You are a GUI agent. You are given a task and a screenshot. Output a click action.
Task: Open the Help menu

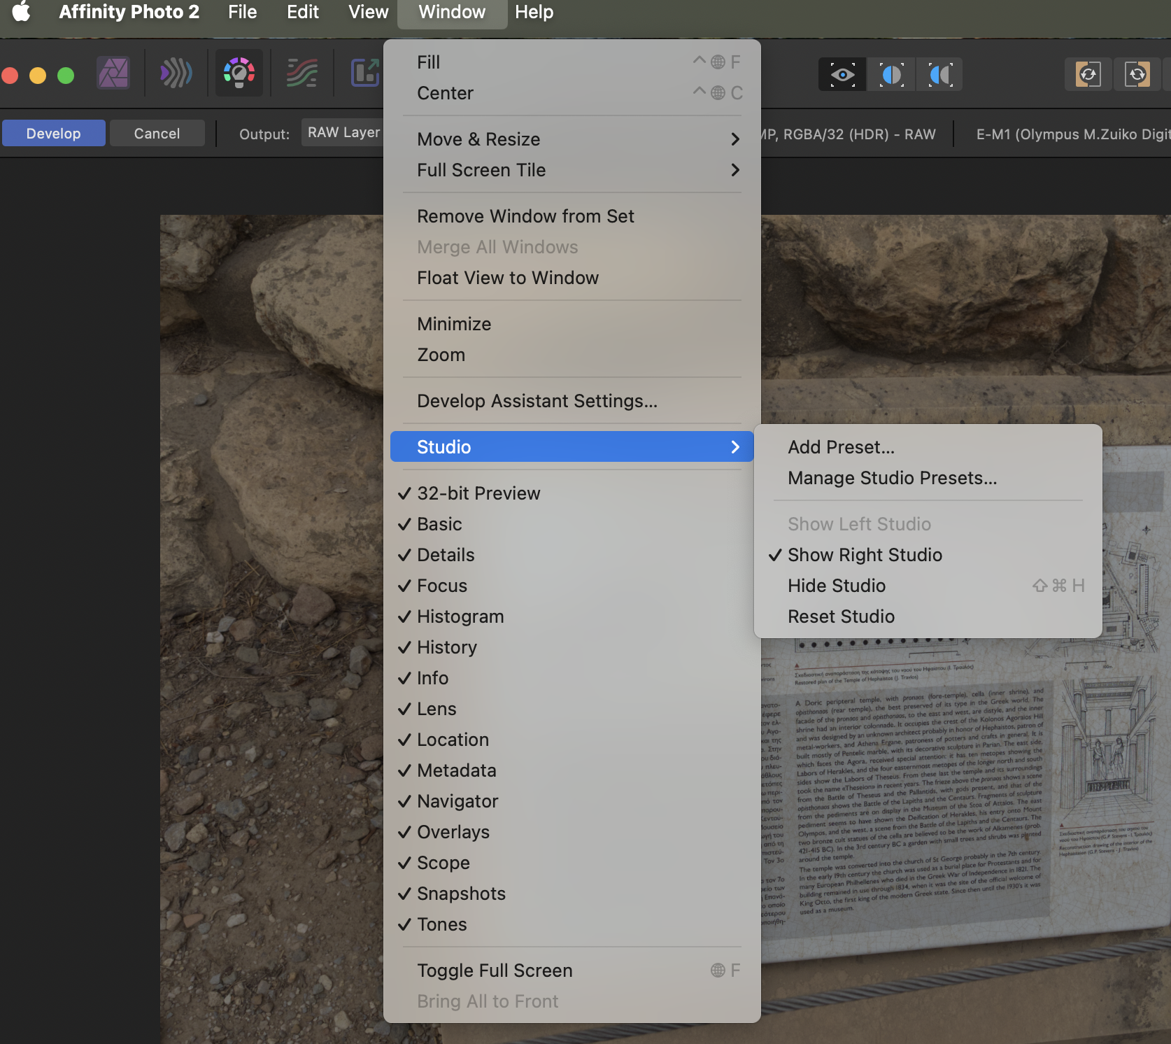coord(534,12)
